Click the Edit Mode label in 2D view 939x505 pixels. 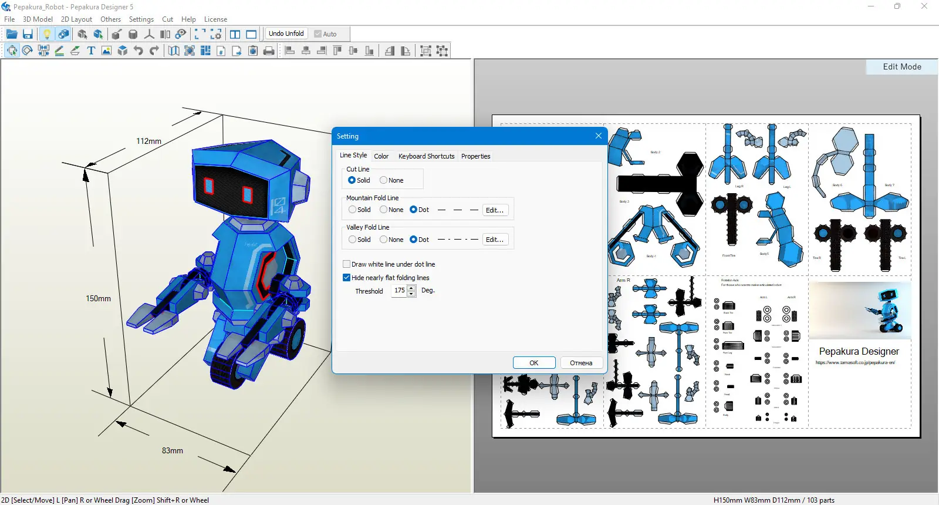click(902, 67)
